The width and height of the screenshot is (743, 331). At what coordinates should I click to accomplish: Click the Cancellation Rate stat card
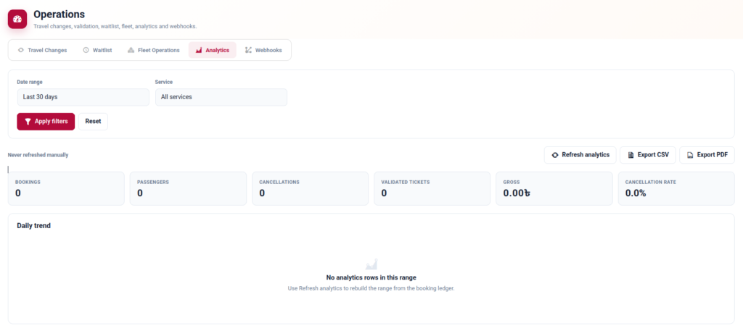point(676,188)
